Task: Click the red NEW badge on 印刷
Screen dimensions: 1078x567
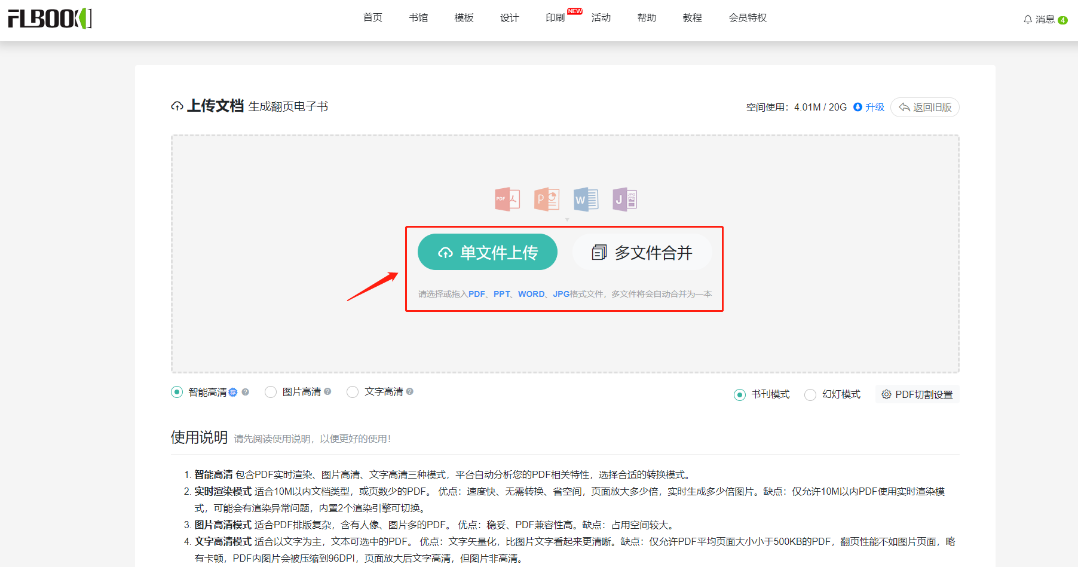Action: coord(575,11)
